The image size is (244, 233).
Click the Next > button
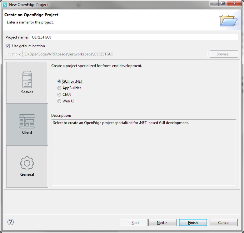pyautogui.click(x=162, y=223)
